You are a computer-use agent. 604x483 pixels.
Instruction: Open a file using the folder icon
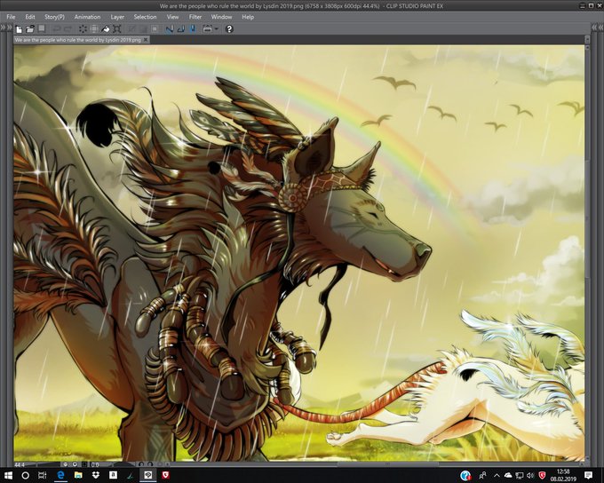(x=30, y=29)
